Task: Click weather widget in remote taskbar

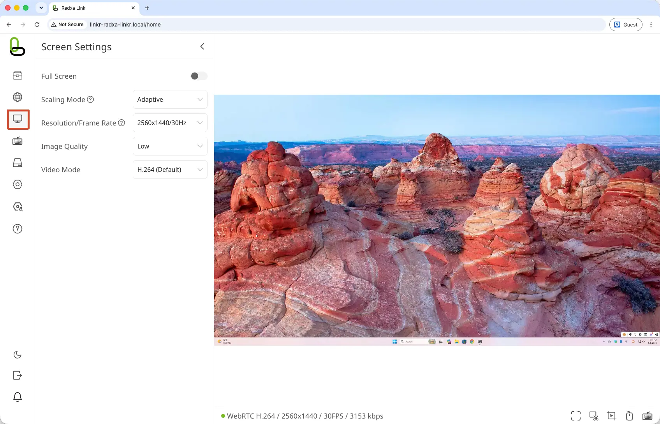Action: pyautogui.click(x=225, y=342)
